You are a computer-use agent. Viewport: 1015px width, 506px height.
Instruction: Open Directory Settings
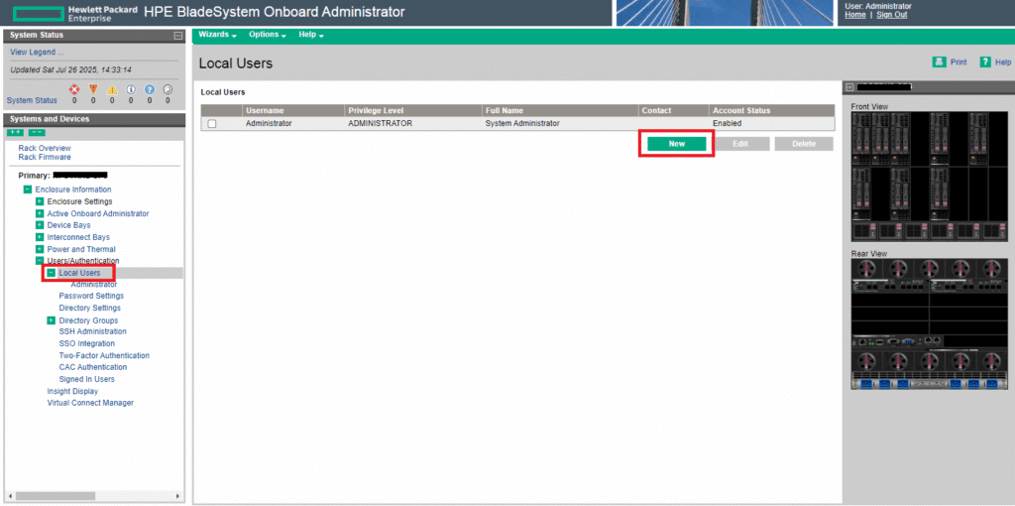(89, 308)
